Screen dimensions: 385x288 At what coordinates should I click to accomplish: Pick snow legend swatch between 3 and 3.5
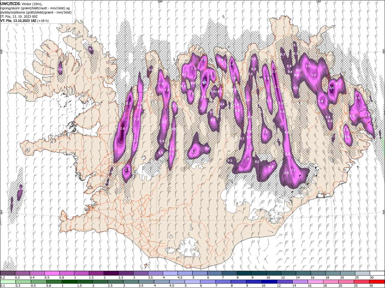point(140,273)
